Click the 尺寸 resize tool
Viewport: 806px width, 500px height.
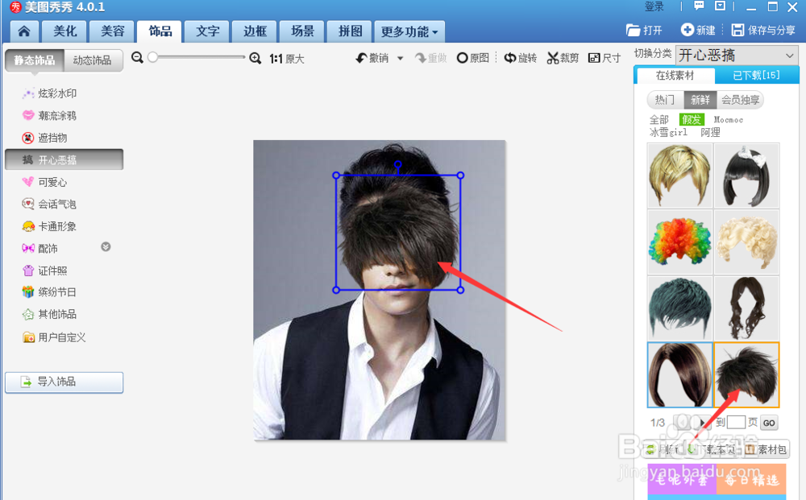coord(604,58)
